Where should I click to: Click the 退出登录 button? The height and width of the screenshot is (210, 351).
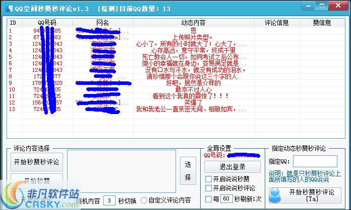coord(232,166)
